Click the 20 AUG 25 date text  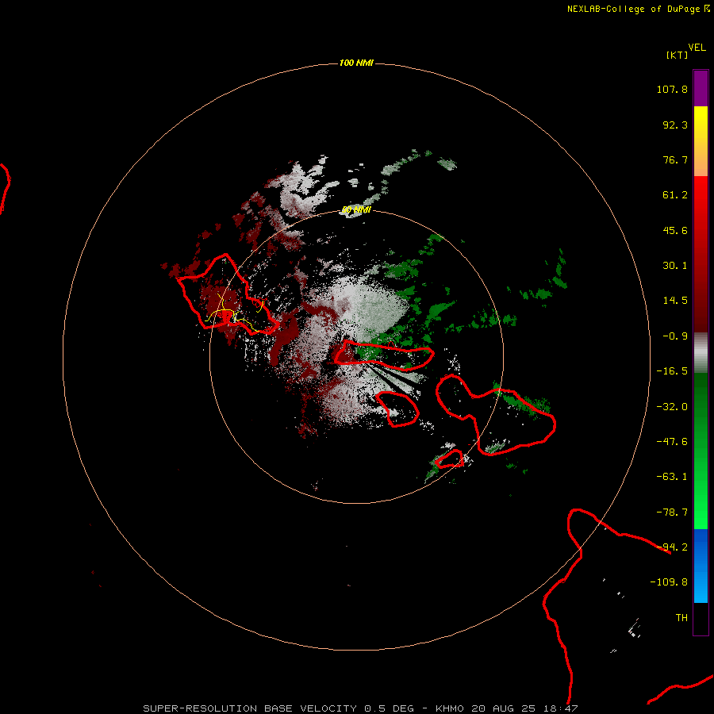click(505, 708)
